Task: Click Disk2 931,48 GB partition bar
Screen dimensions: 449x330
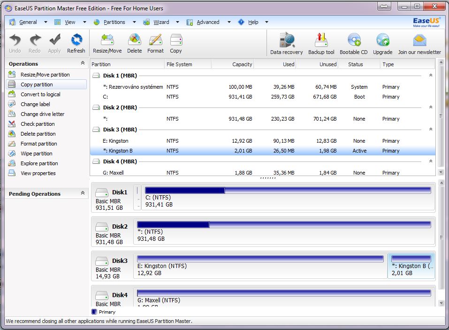Action: [284, 224]
